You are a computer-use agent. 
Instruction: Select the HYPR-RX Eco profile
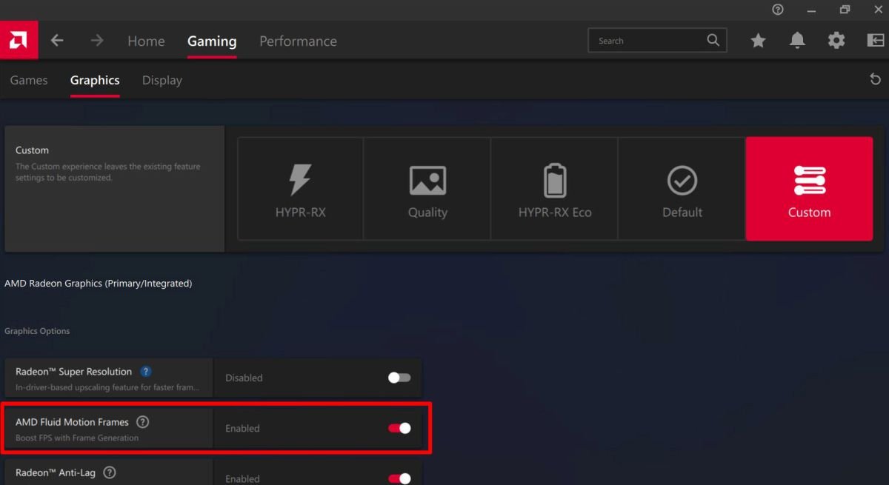[x=555, y=189]
